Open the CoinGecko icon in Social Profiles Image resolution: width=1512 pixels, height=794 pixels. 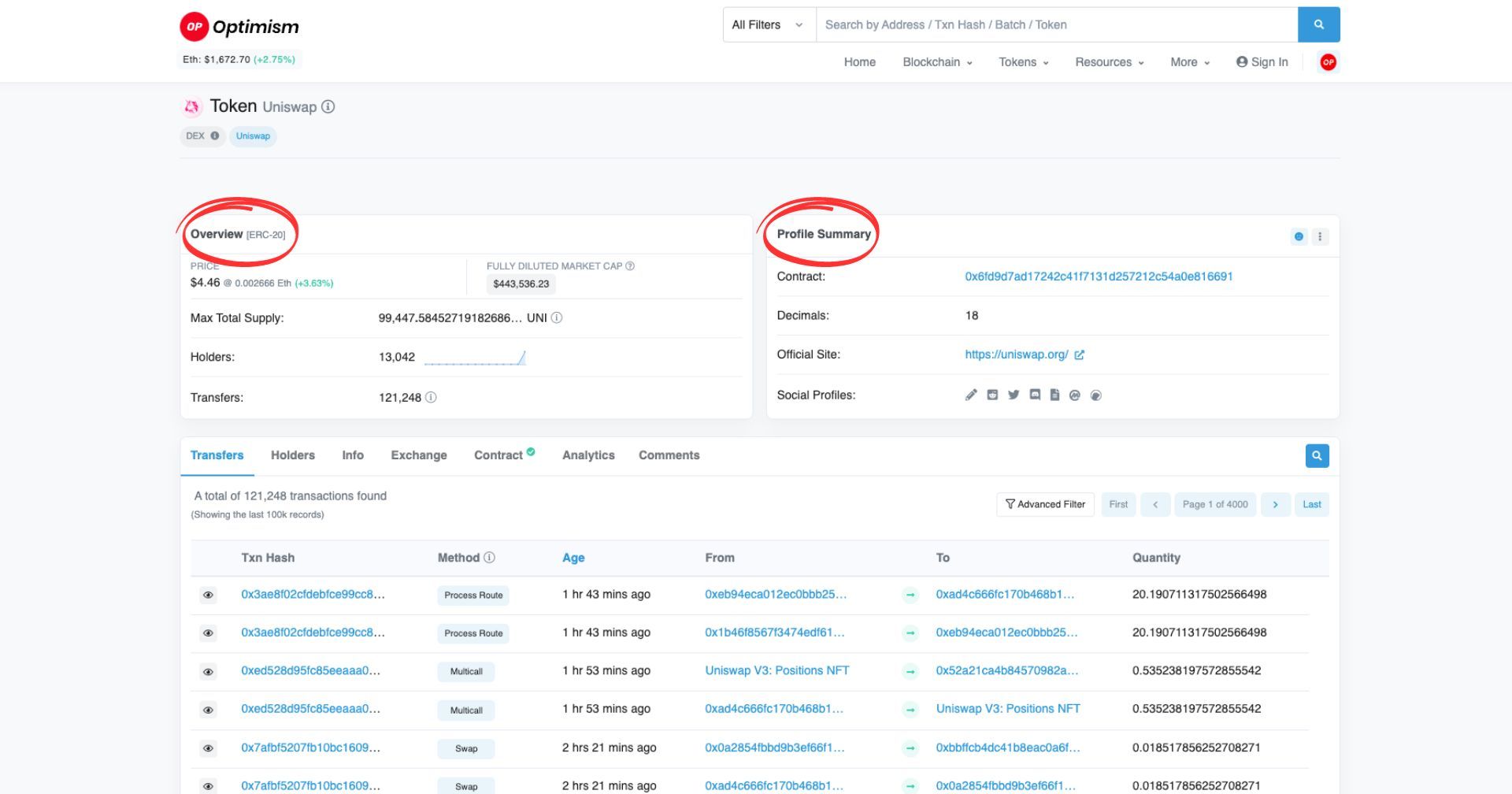tap(1095, 395)
